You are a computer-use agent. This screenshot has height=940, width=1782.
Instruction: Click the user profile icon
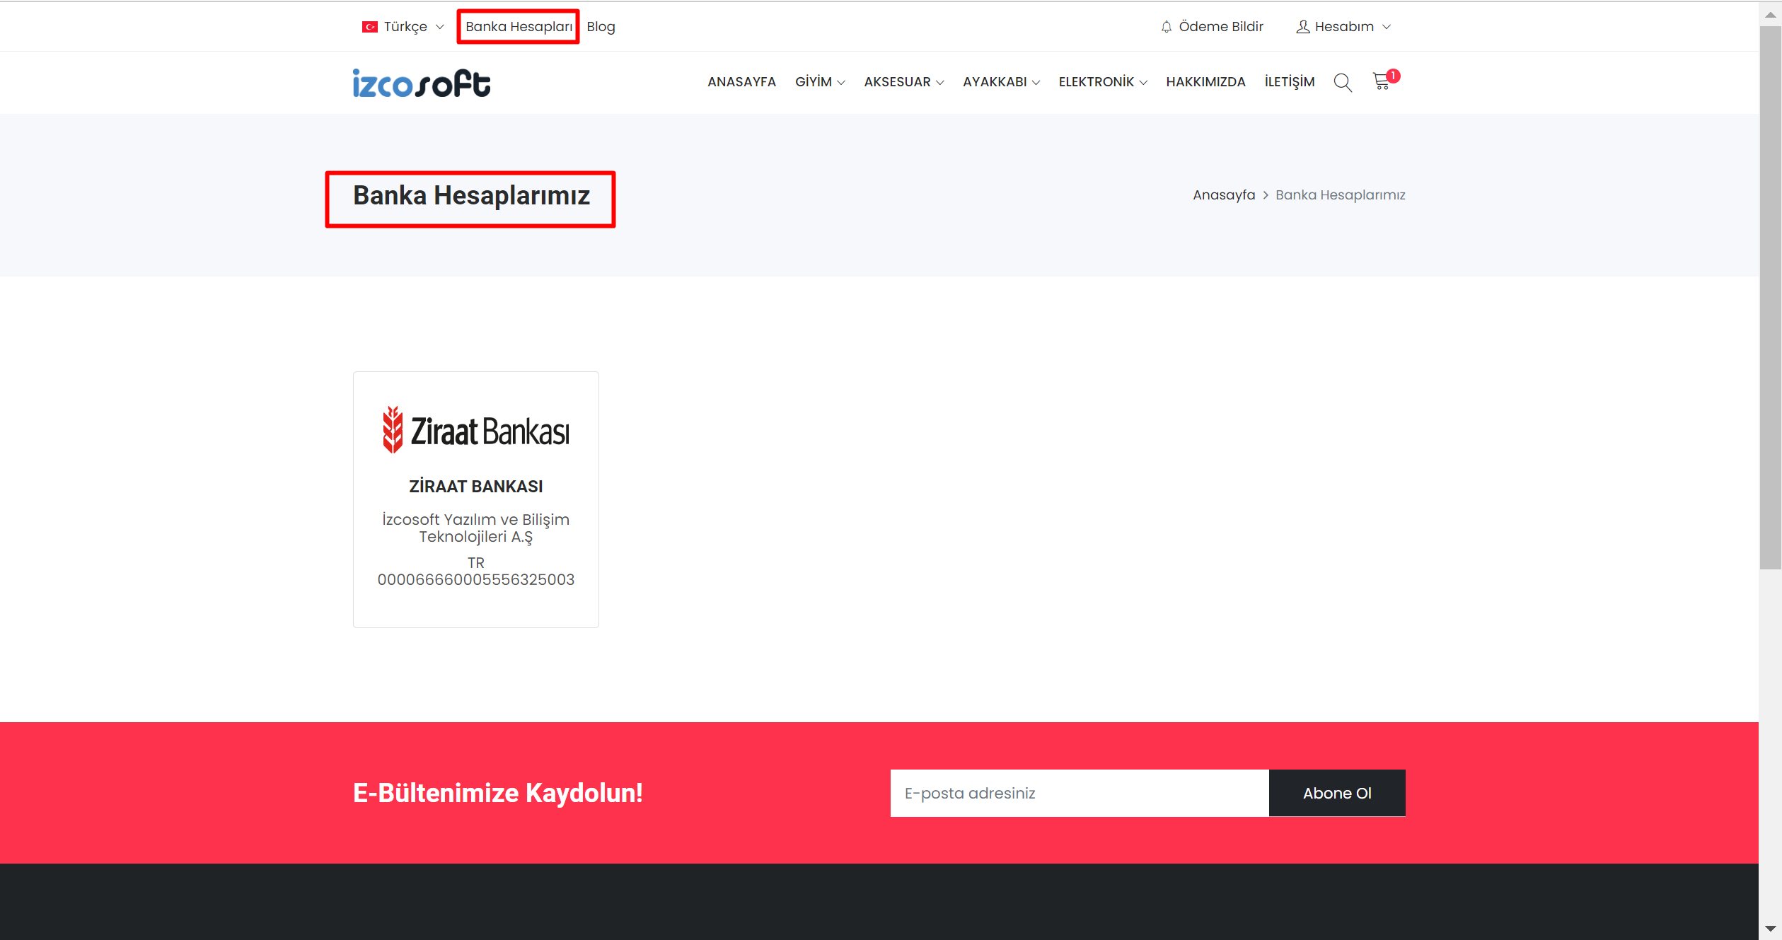click(x=1302, y=27)
